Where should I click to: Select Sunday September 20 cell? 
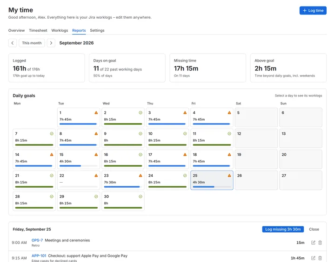[x=301, y=159]
